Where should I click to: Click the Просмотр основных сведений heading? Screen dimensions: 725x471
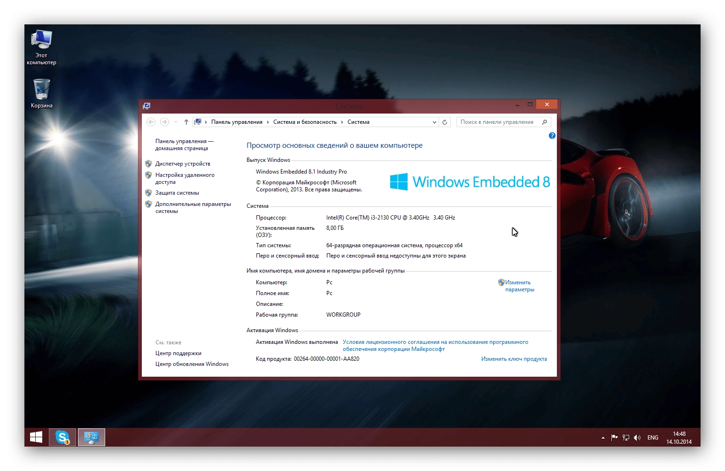point(334,145)
